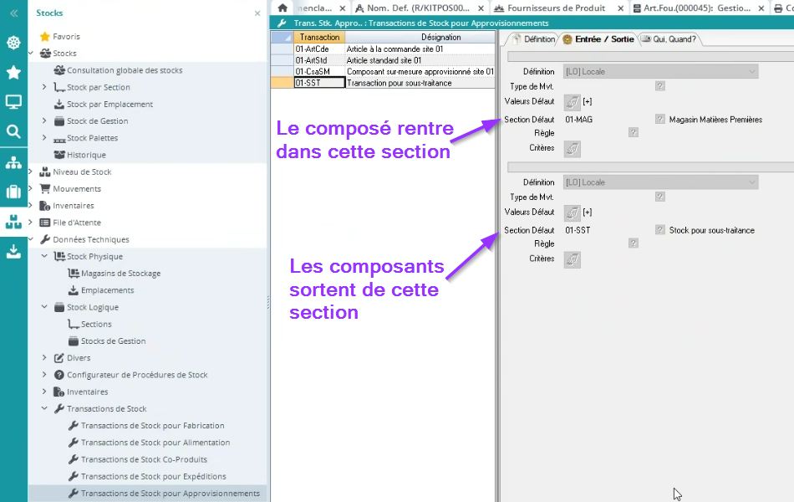Click the monitor icon in sidebar
The image size is (794, 502).
13,102
